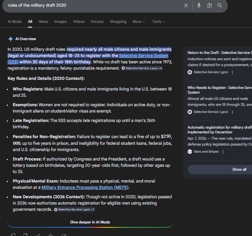Open options for Return to the Draft result
The height and width of the screenshot is (236, 252).
click(x=232, y=72)
